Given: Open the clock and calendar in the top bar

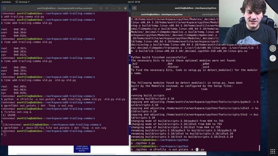Looking at the screenshot, I should tap(134, 2).
